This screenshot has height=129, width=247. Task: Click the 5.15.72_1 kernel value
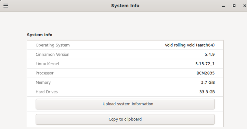pyautogui.click(x=205, y=64)
